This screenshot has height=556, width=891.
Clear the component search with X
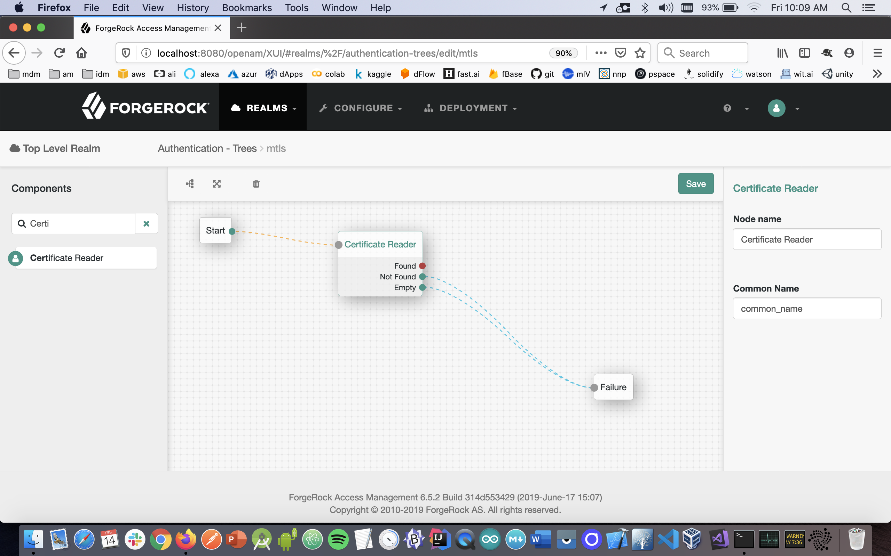click(x=146, y=223)
